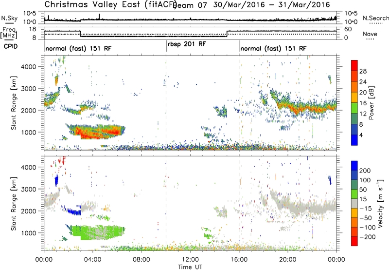Click the '12' power colorbar tick
This screenshot has height=270, width=389.
pyautogui.click(x=363, y=114)
